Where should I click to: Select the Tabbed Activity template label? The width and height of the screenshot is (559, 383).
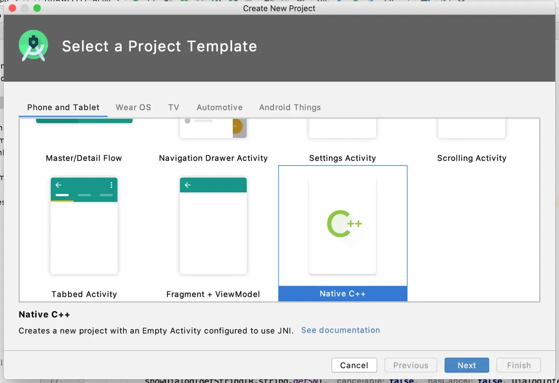(x=84, y=294)
